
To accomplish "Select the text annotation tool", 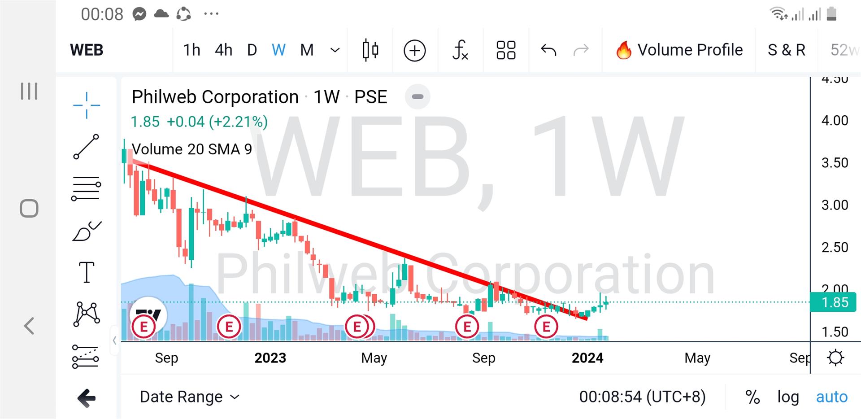I will 86,271.
